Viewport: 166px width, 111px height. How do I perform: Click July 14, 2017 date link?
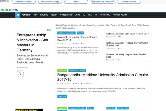65,83
